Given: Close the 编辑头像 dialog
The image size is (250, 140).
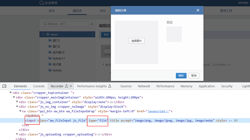Looking at the screenshot, I should pyautogui.click(x=198, y=10).
